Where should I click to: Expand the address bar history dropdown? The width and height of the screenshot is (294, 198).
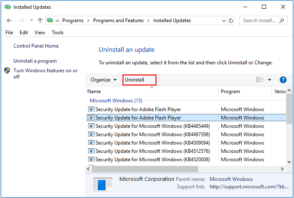[224, 20]
